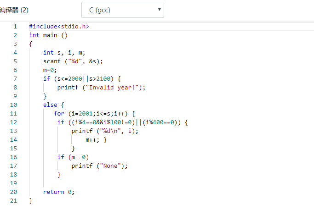The width and height of the screenshot is (314, 210).
Task: Click the 'else {' line
Action: [x=53, y=105]
